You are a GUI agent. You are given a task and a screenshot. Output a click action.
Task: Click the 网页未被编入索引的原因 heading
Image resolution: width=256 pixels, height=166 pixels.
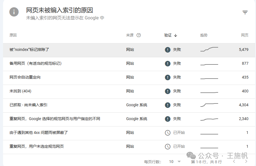point(59,10)
